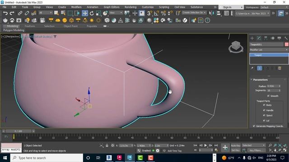Click the Align tool icon
Image resolution: width=289 pixels, height=162 pixels.
tap(219, 13)
